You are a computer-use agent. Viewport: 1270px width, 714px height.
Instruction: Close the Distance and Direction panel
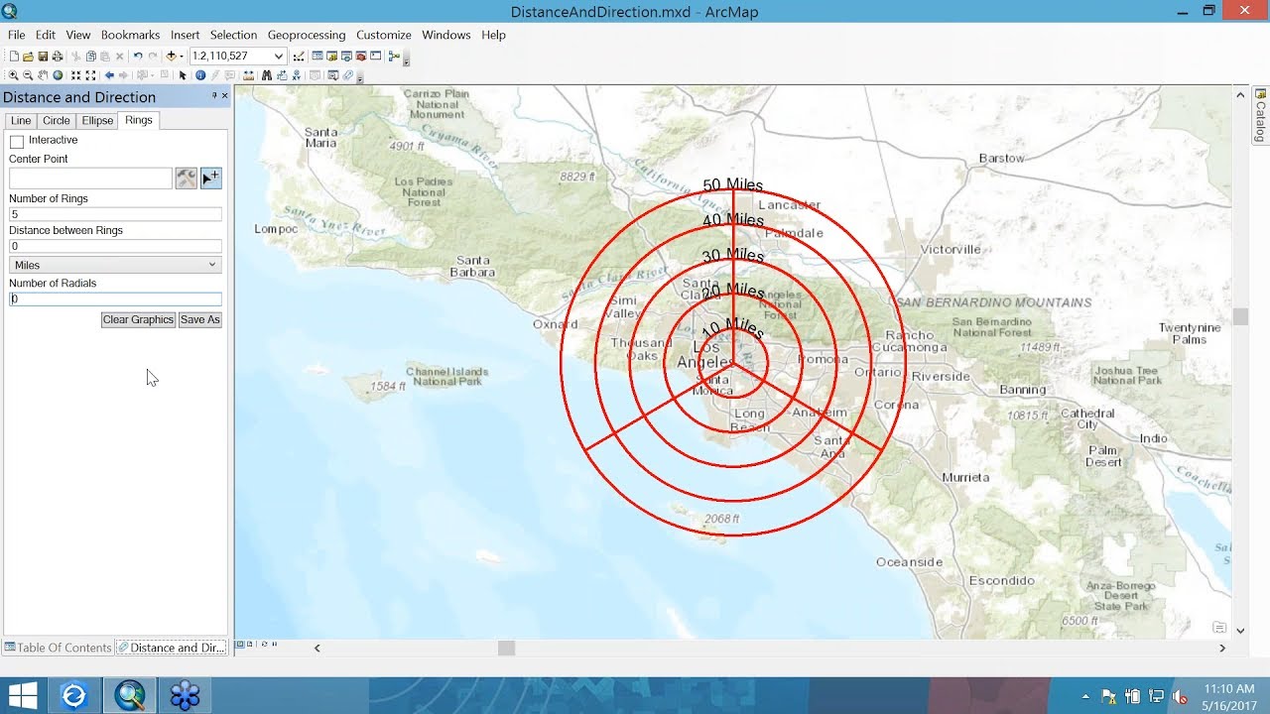tap(225, 96)
